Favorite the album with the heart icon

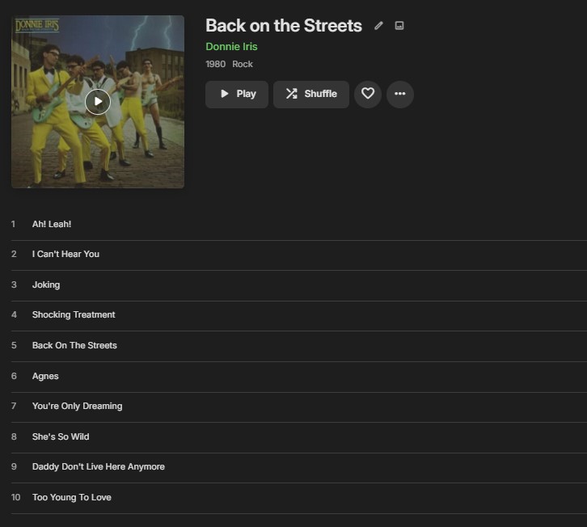(x=368, y=94)
